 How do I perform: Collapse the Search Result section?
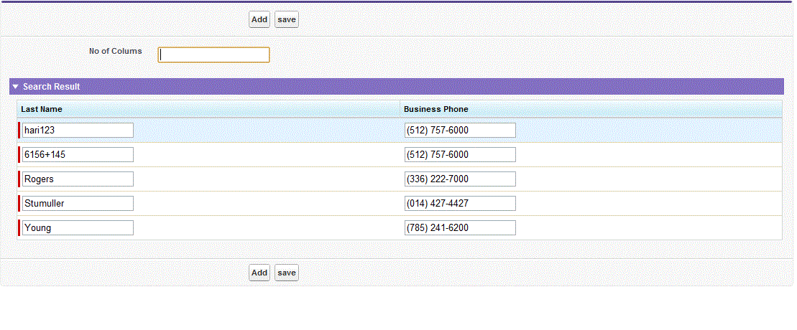(15, 87)
